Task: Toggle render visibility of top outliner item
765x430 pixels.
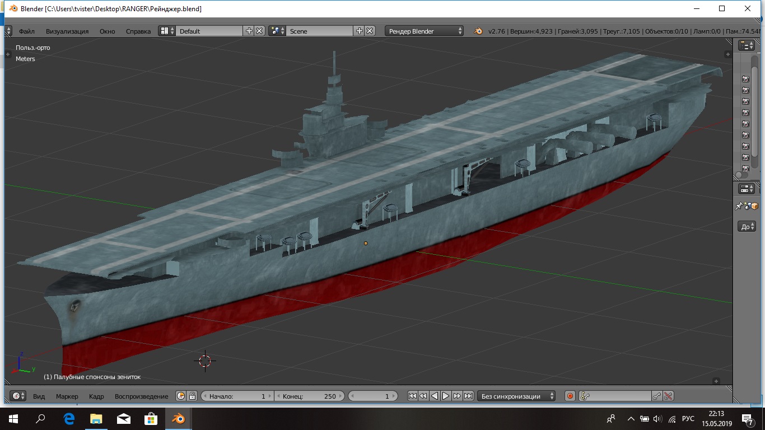Action: click(745, 79)
